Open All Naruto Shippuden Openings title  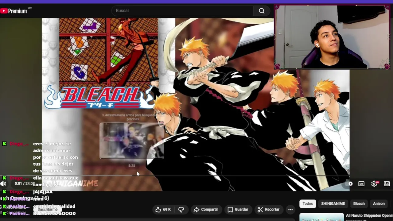pyautogui.click(x=369, y=215)
